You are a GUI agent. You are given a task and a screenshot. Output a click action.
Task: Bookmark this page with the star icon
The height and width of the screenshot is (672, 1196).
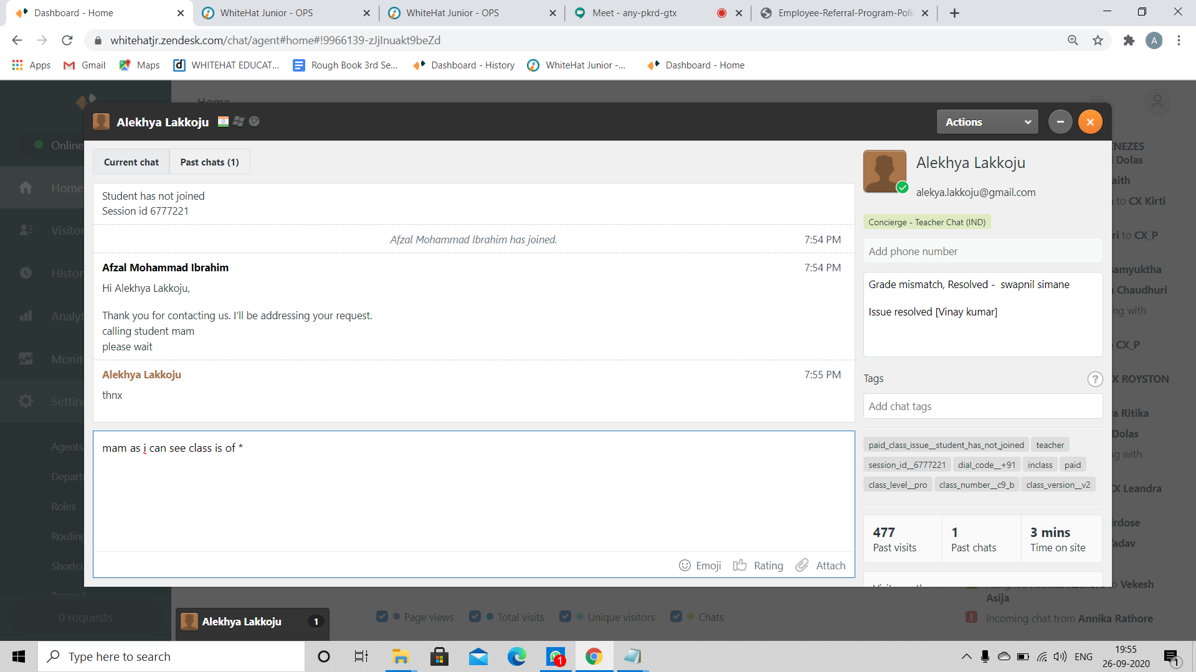(1098, 40)
